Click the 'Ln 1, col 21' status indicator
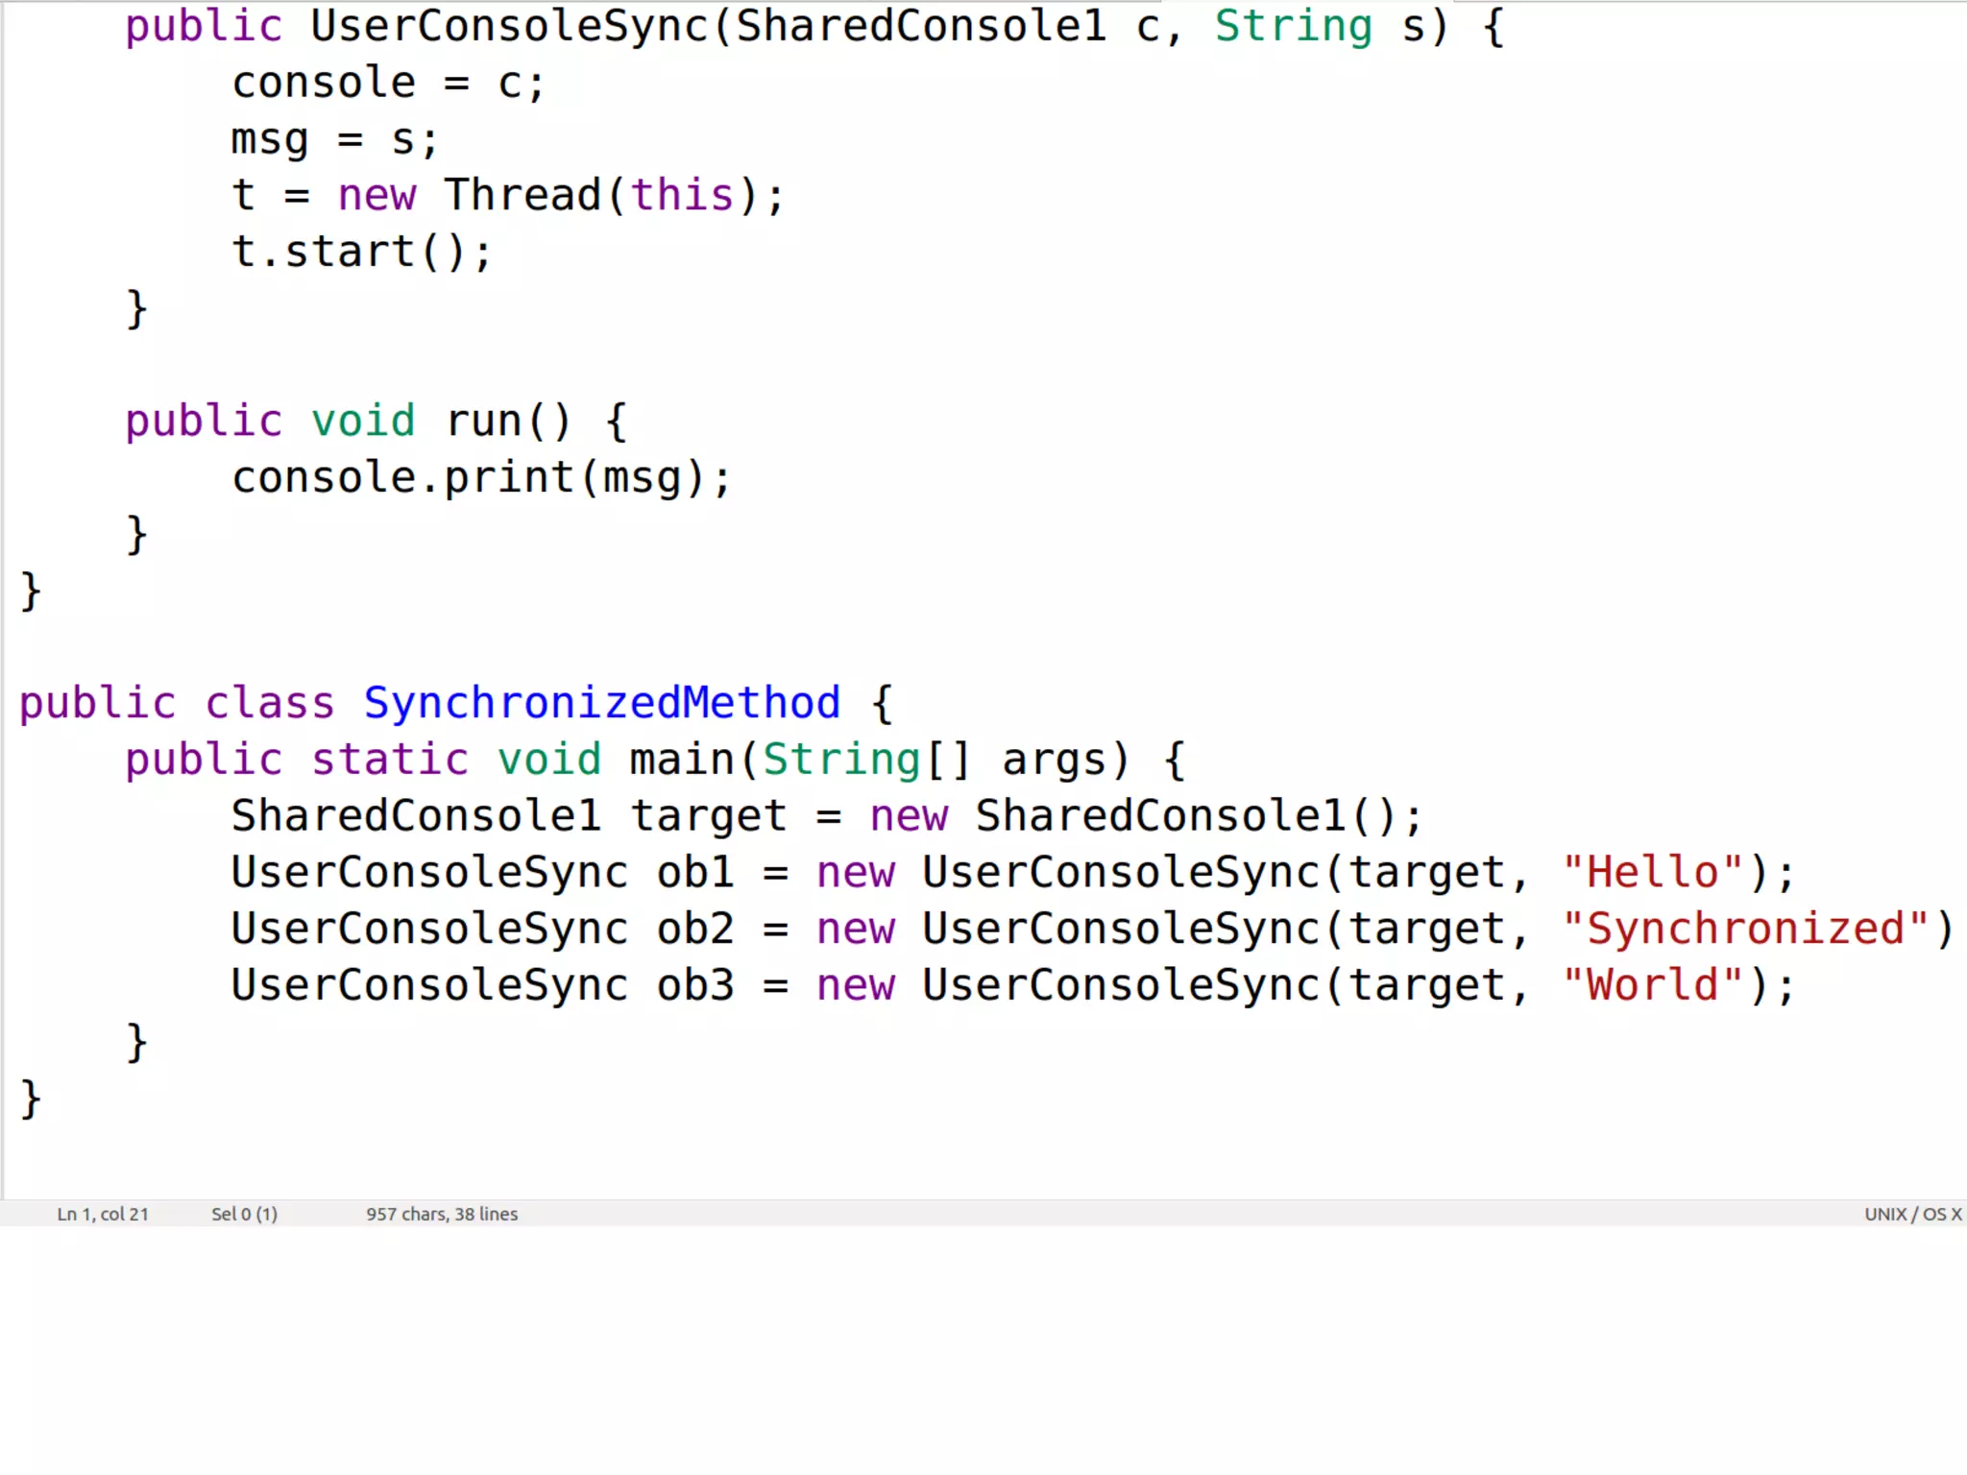The width and height of the screenshot is (1967, 1475). (103, 1214)
